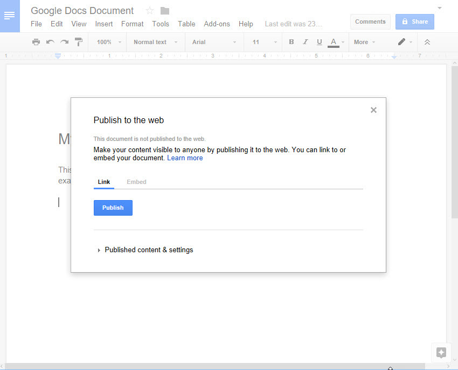458x370 pixels.
Task: Click the Explore icon at bottom right
Action: 441,352
